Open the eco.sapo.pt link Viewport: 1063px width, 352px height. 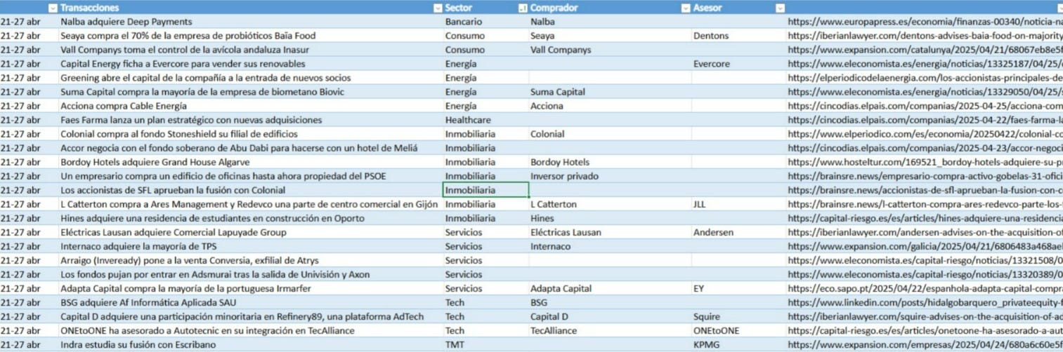925,288
